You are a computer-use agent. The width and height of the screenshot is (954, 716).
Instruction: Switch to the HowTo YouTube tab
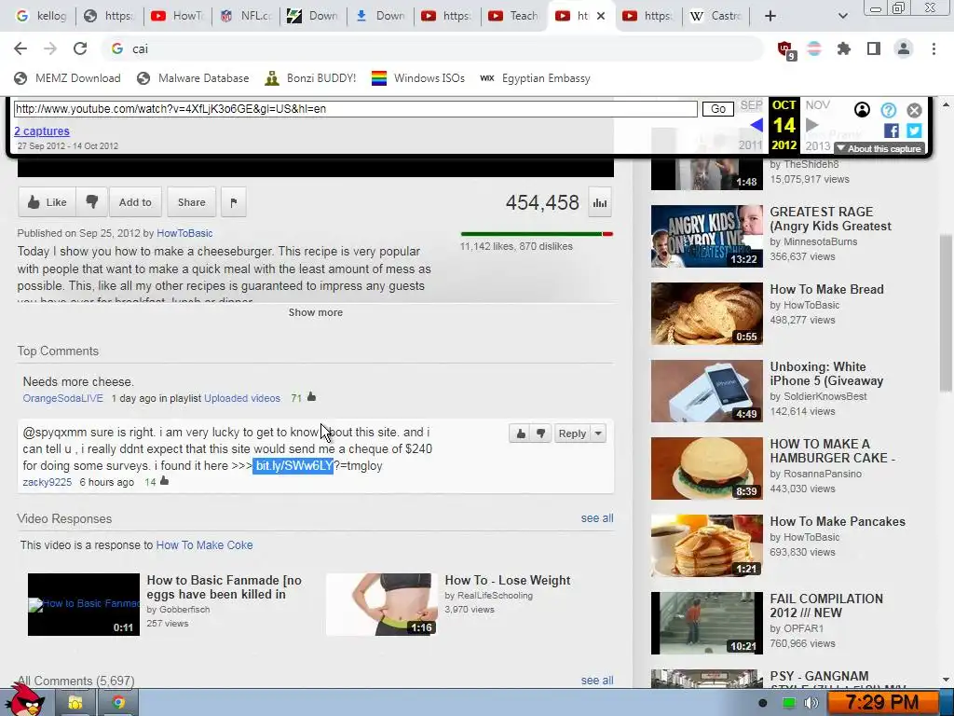click(x=178, y=16)
